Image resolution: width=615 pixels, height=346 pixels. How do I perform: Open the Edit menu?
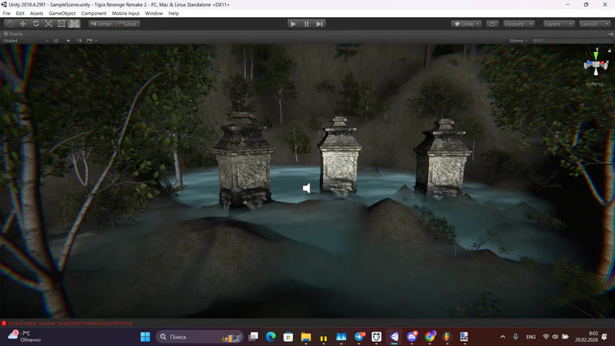[x=20, y=14]
